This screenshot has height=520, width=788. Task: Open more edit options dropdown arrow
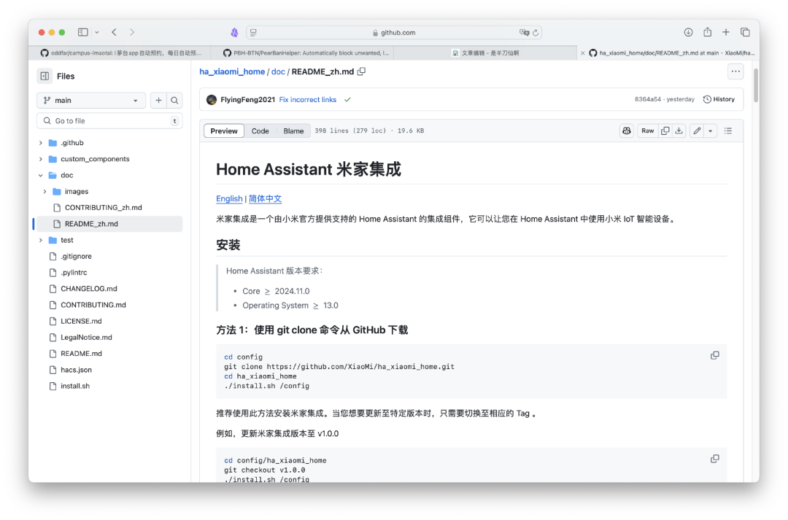(x=710, y=131)
